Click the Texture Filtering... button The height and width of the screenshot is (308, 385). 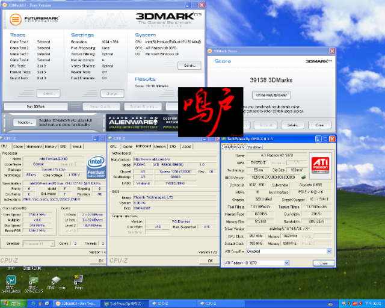(x=143, y=106)
